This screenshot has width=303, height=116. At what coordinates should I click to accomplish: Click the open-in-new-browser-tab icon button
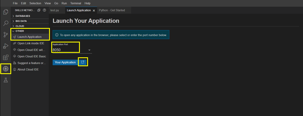(83, 62)
